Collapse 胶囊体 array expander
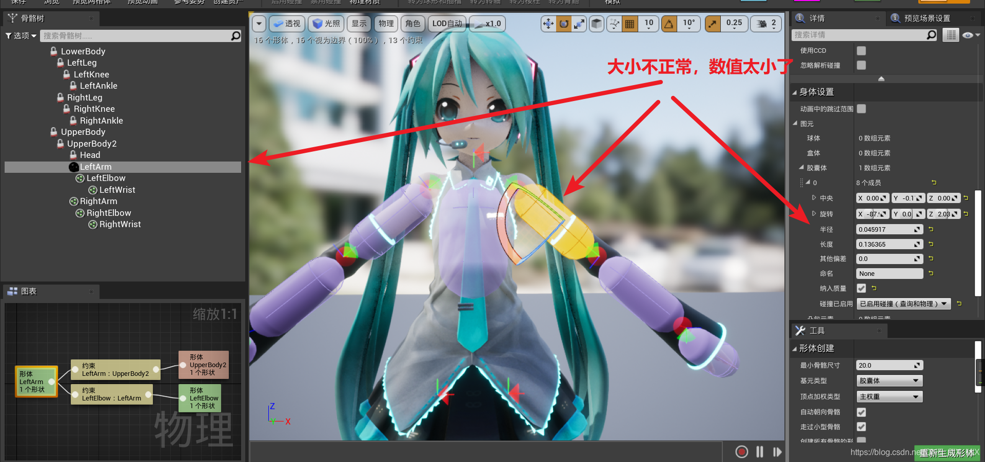 [x=801, y=168]
